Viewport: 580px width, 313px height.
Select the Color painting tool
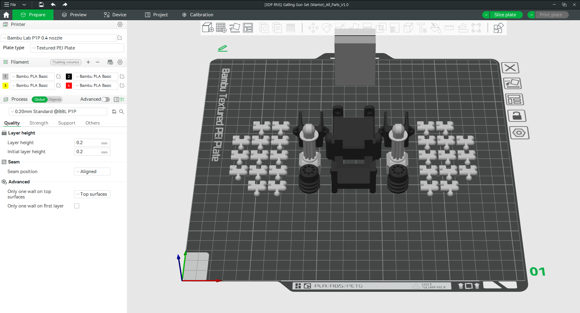[x=435, y=28]
